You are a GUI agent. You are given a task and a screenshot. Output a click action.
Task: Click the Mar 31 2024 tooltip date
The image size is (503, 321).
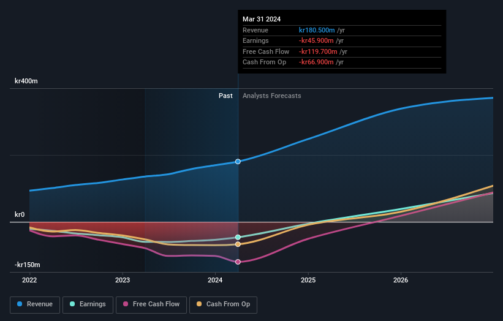tap(262, 19)
